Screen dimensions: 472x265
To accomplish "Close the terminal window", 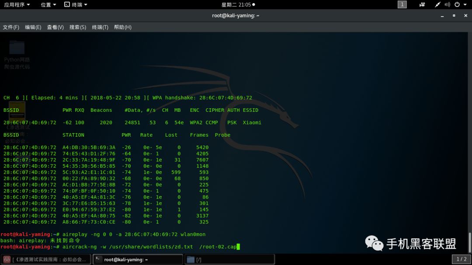I will [466, 16].
